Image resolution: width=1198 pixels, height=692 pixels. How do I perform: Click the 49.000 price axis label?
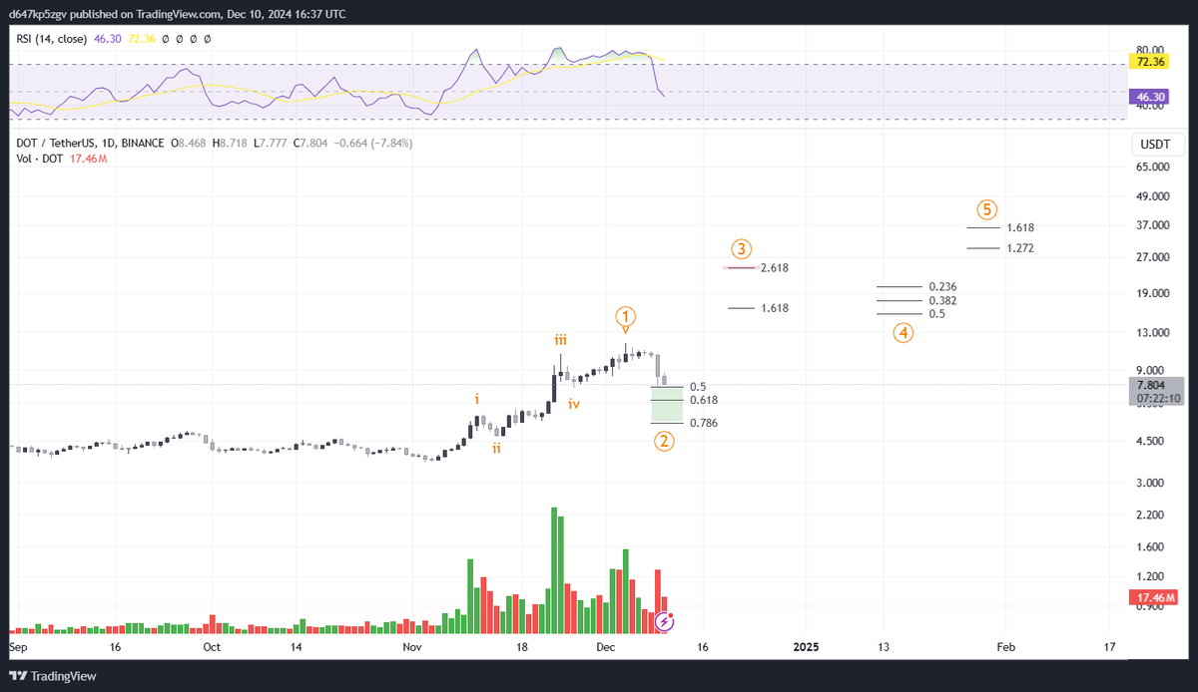pos(1152,196)
